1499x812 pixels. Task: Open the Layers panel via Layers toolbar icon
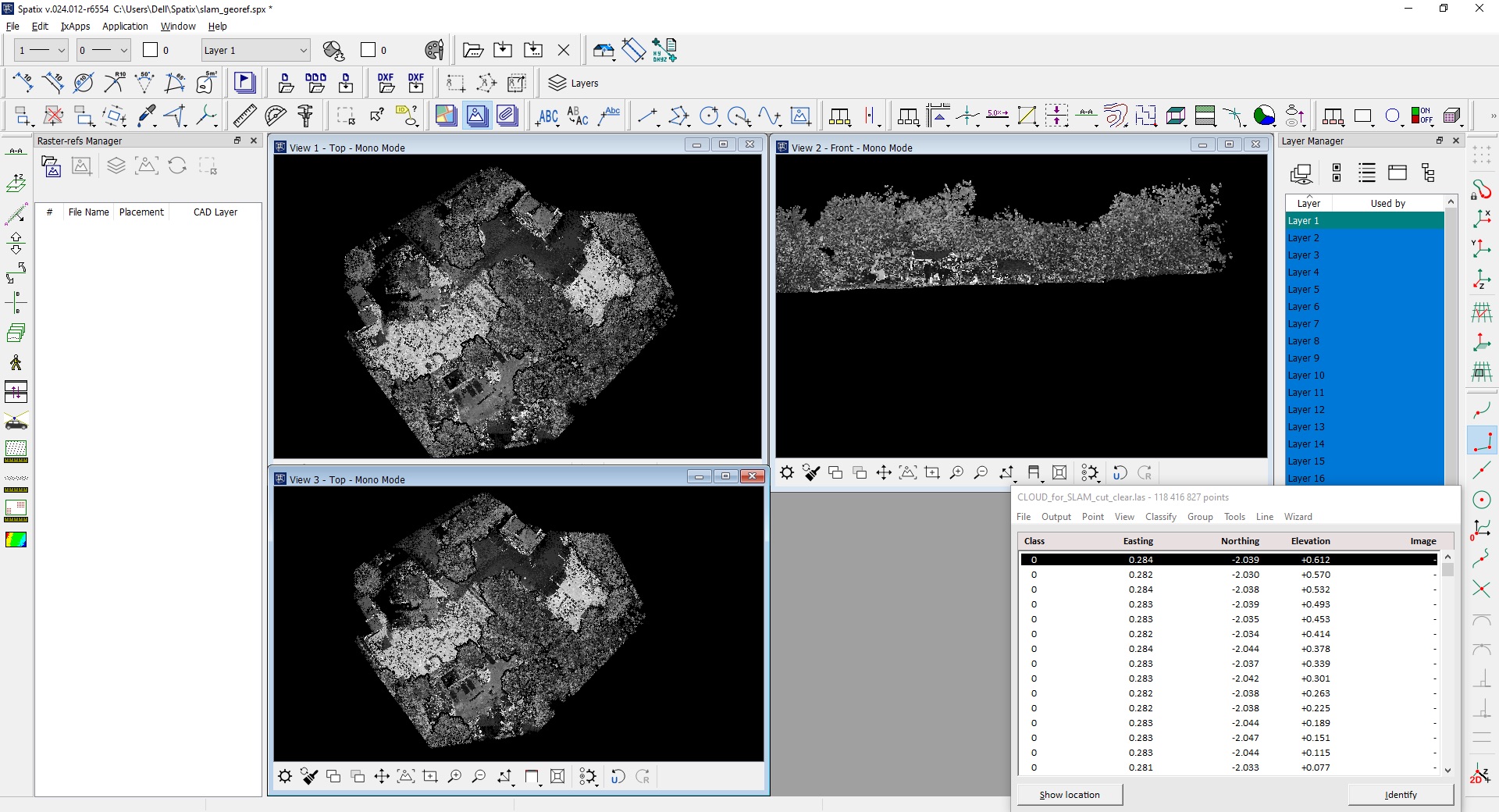(556, 83)
